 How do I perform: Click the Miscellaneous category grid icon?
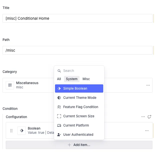[10, 85]
